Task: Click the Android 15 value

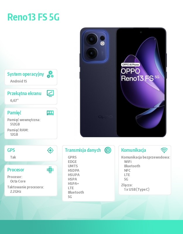Action: point(18,81)
